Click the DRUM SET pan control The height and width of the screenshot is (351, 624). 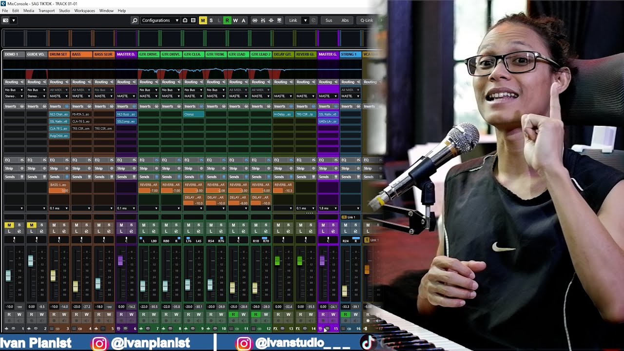[59, 240]
